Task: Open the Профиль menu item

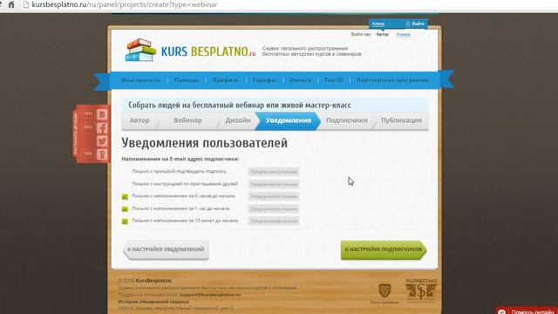Action: point(226,80)
